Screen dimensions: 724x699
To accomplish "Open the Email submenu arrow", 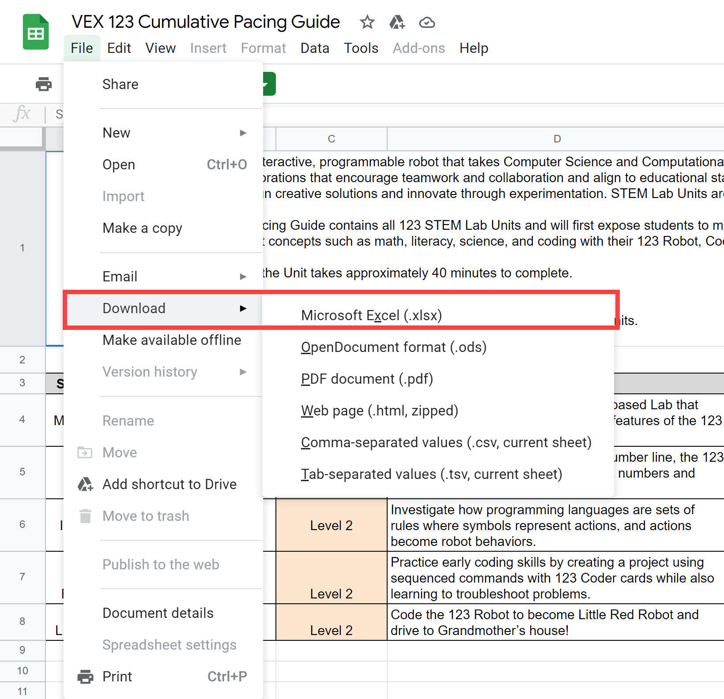I will tap(243, 277).
